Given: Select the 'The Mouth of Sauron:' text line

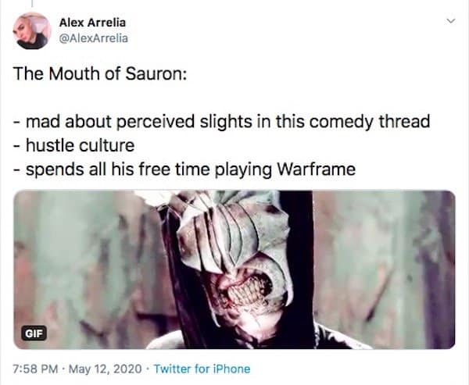Looking at the screenshot, I should click(x=100, y=73).
